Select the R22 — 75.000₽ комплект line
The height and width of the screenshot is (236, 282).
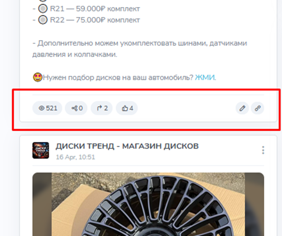tap(86, 20)
